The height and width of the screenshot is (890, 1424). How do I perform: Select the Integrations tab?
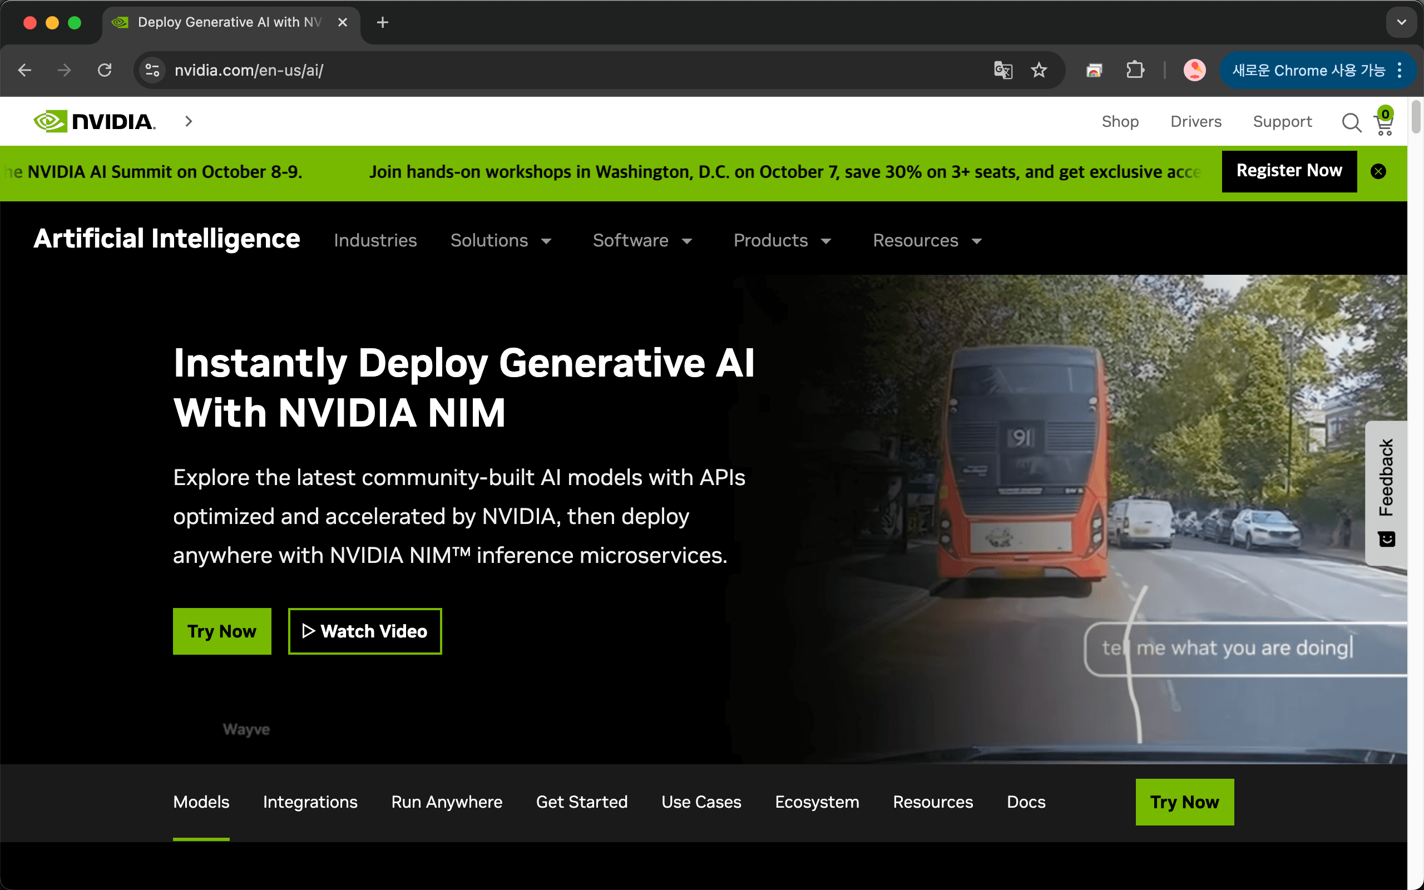(310, 802)
